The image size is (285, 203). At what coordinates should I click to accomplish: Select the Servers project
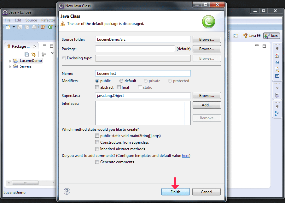[22, 66]
